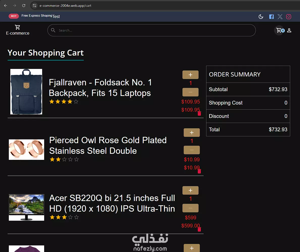
Task: Click the Your Shopping Cart heading
Action: tap(45, 53)
